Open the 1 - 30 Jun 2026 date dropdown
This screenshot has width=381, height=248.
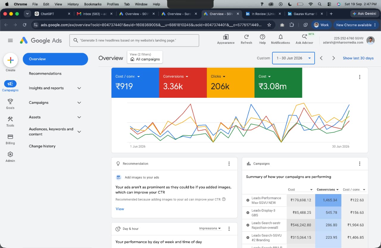point(293,58)
